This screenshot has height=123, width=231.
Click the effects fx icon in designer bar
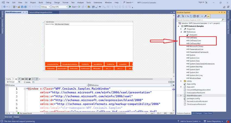coord(19,79)
